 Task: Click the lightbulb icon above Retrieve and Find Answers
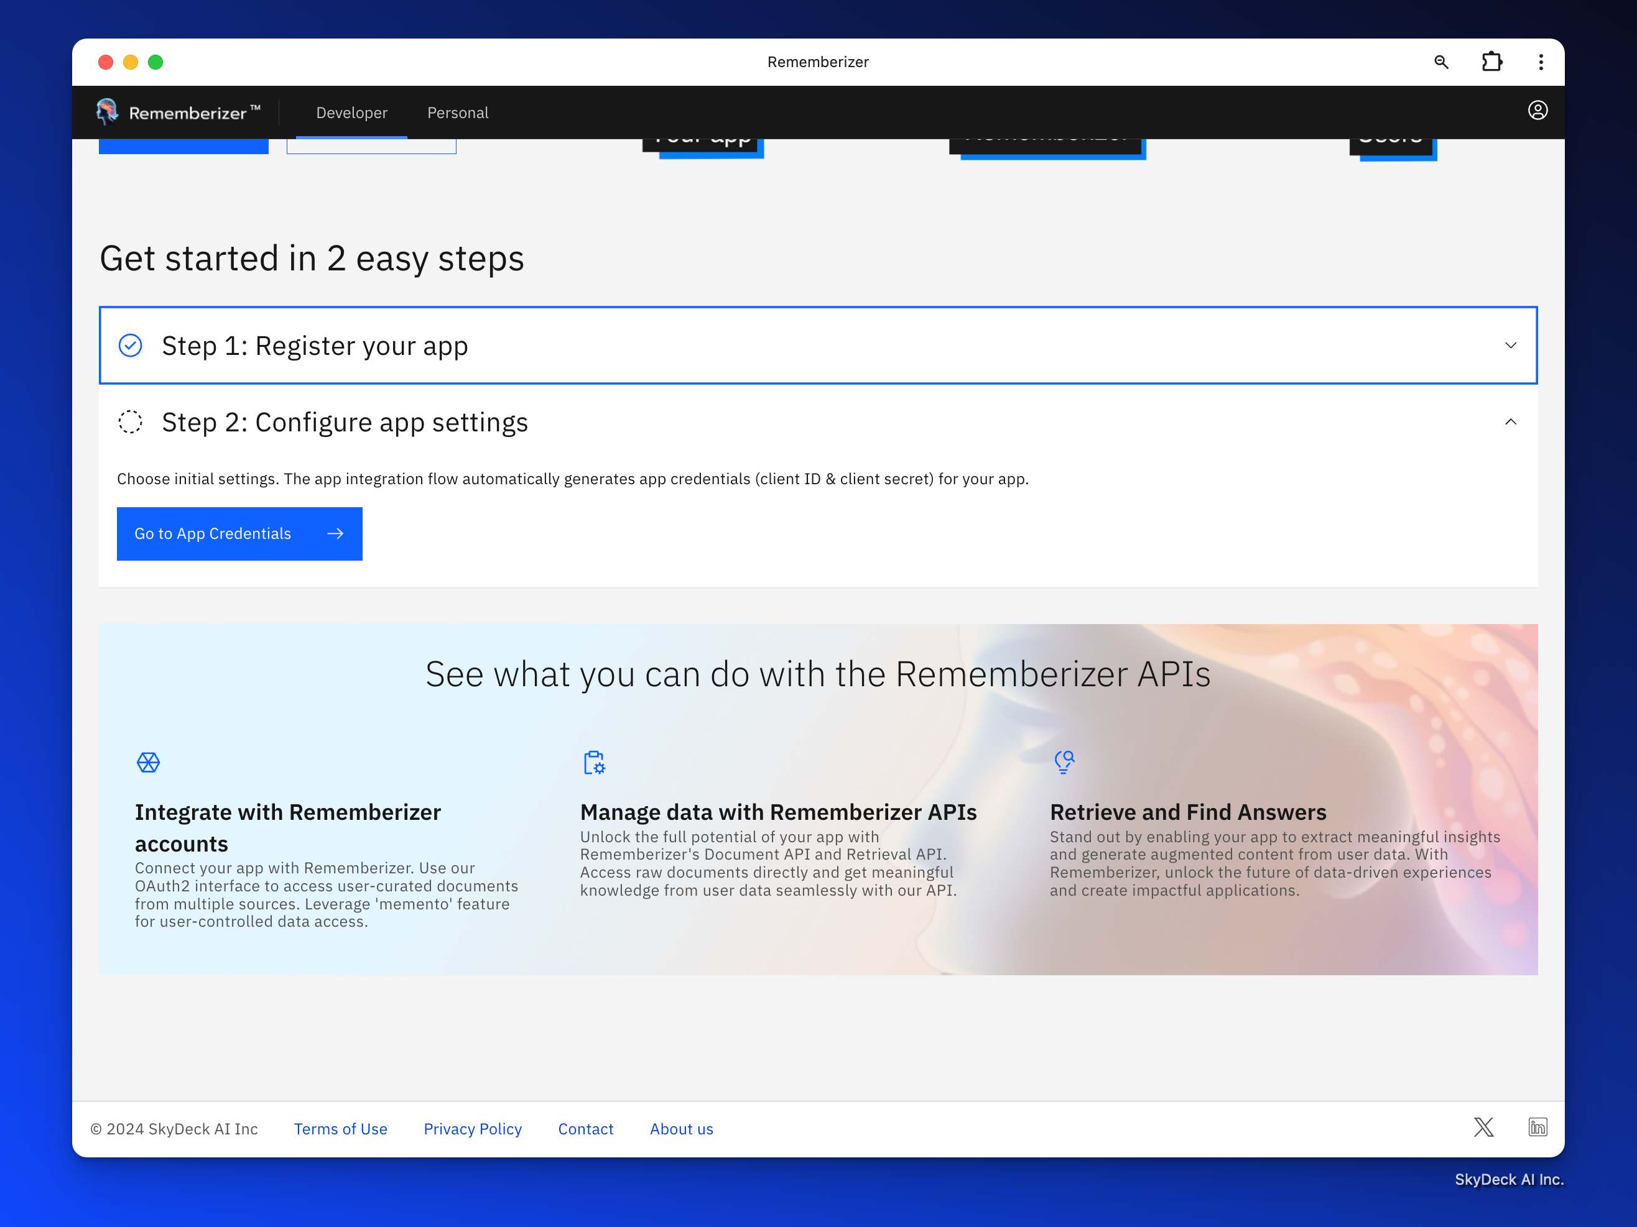click(x=1064, y=762)
